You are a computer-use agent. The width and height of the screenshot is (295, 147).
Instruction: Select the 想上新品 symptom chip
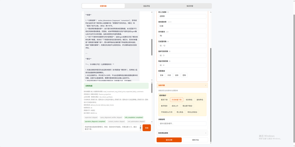pyautogui.click(x=180, y=112)
